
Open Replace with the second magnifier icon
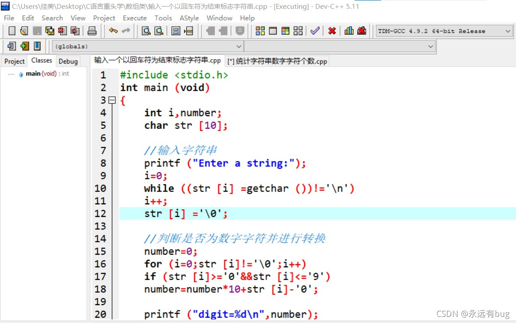[159, 31]
